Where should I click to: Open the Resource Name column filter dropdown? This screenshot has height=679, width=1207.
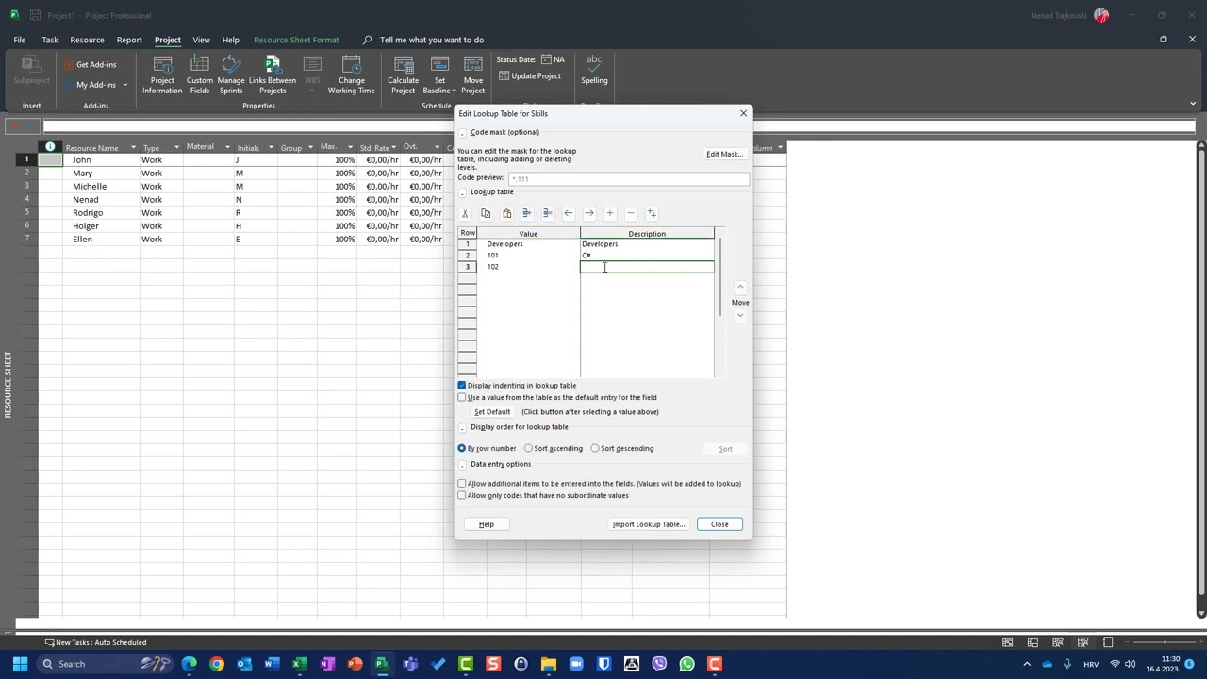point(133,148)
